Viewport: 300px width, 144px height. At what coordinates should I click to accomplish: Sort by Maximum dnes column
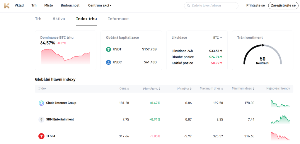pos(211,88)
